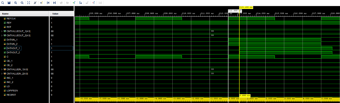340x103 pixels.
Task: Zoom out of the waveform
Action: coord(22,3)
